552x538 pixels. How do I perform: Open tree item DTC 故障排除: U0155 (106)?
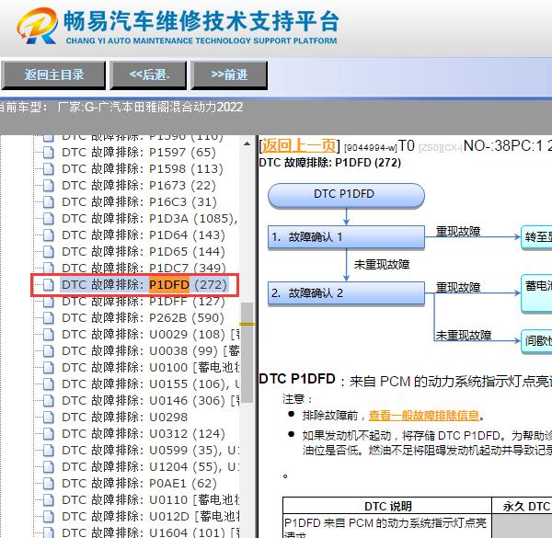tap(151, 383)
